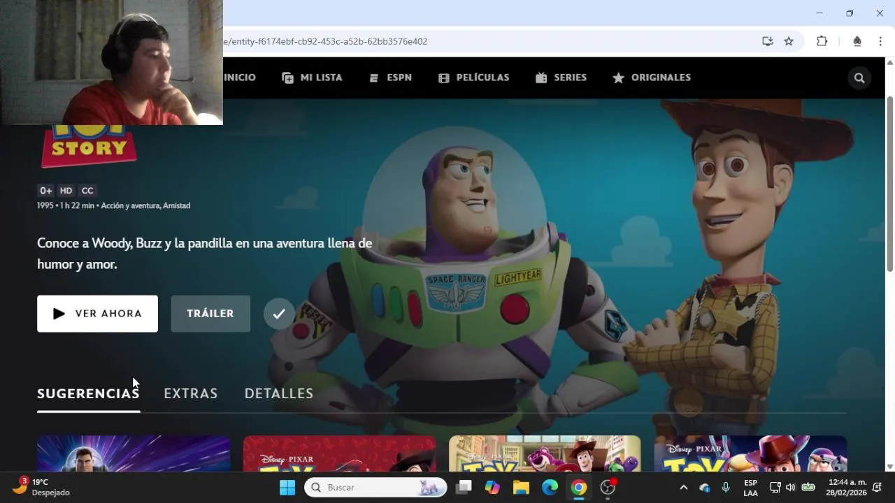Click the Toy Story logo title
Image resolution: width=895 pixels, height=503 pixels.
coord(89,146)
